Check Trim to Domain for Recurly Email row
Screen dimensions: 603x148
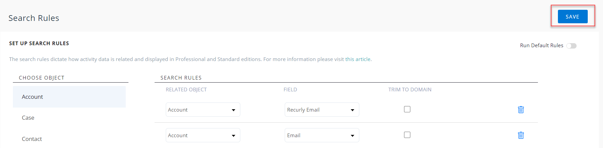[407, 109]
